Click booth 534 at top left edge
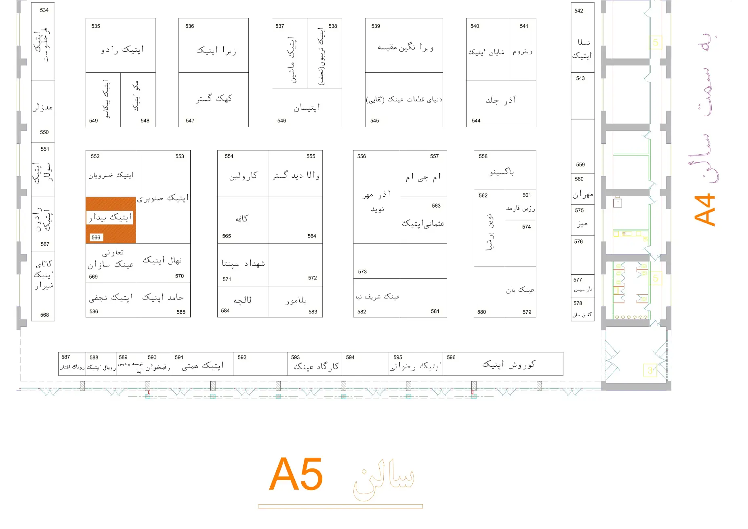Viewport: 748px width, 529px height. (43, 41)
